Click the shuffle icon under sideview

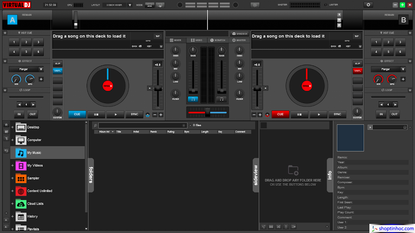coord(278,227)
